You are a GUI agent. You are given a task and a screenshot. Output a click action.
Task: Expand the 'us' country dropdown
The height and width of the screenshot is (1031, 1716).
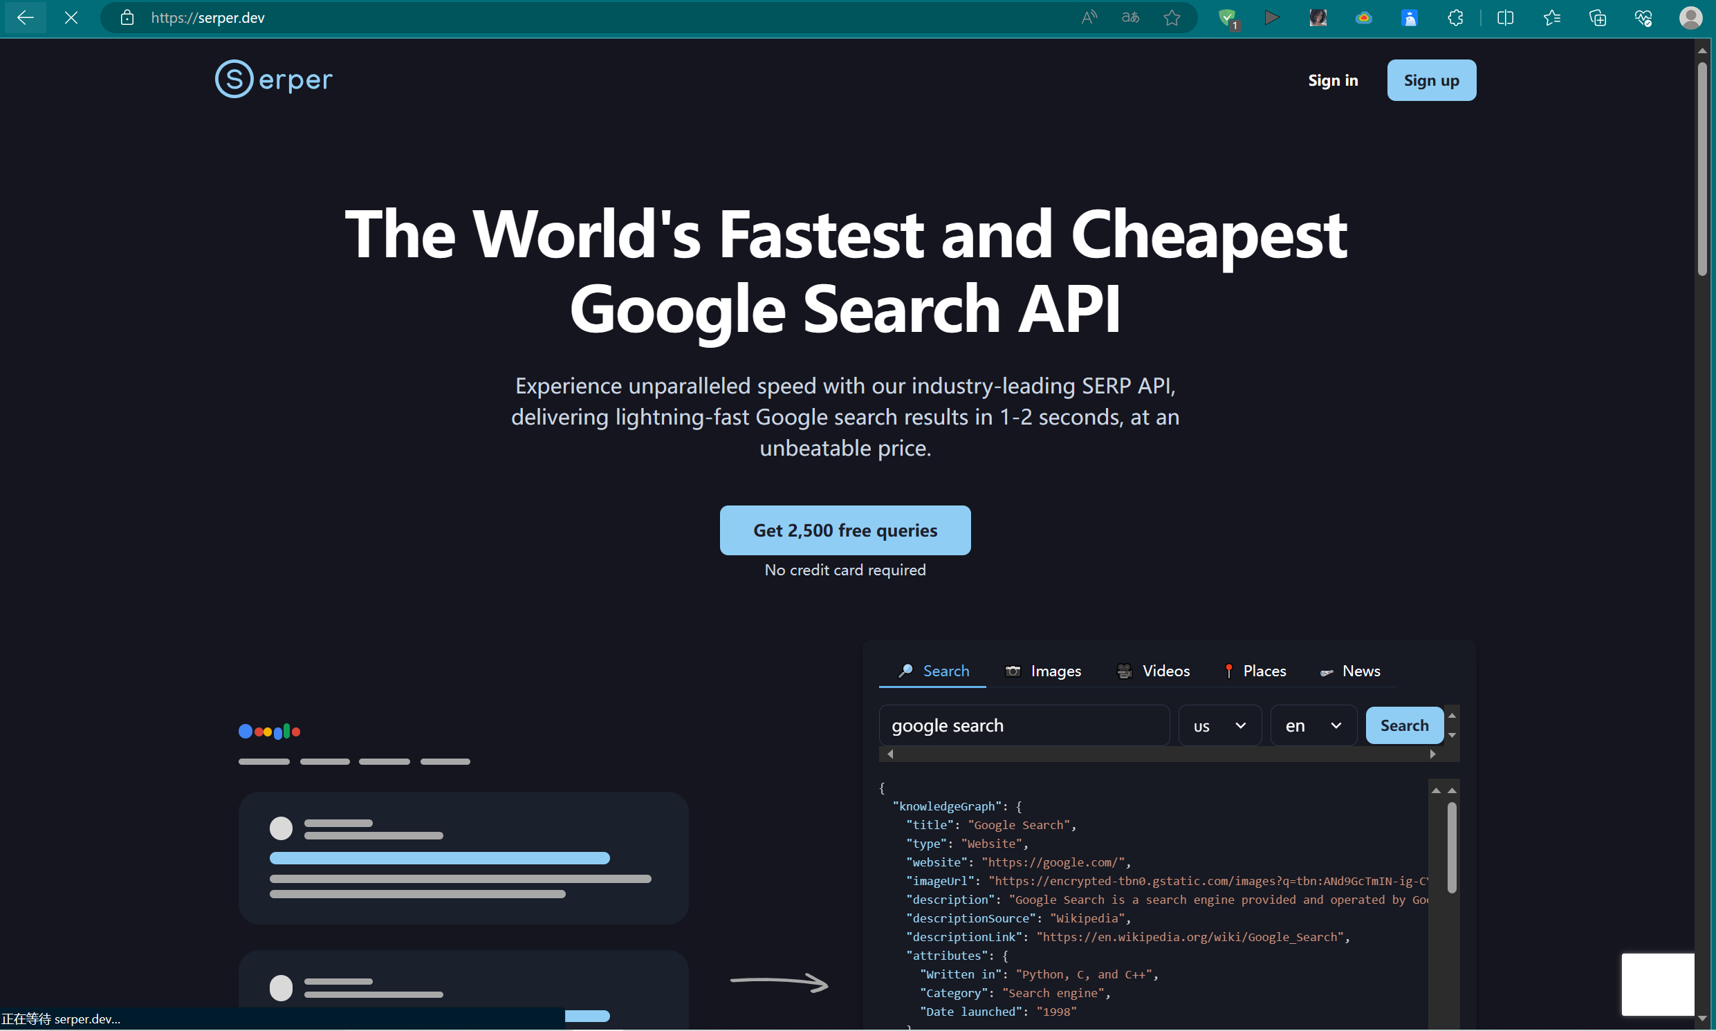point(1219,725)
